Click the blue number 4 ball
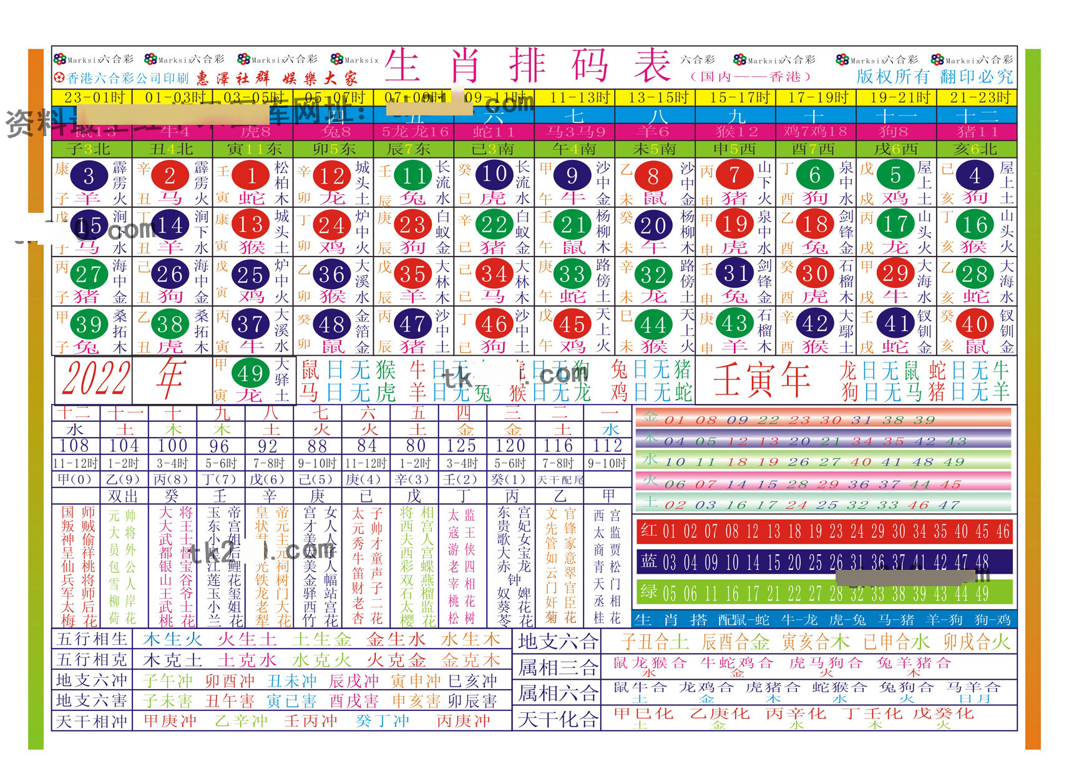Viewport: 1069px width, 774px height. 975,175
